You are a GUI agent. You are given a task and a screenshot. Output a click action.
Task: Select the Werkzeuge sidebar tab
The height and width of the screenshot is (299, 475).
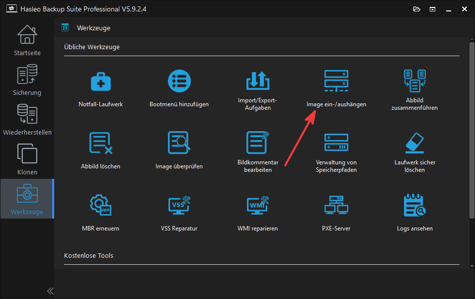[27, 199]
